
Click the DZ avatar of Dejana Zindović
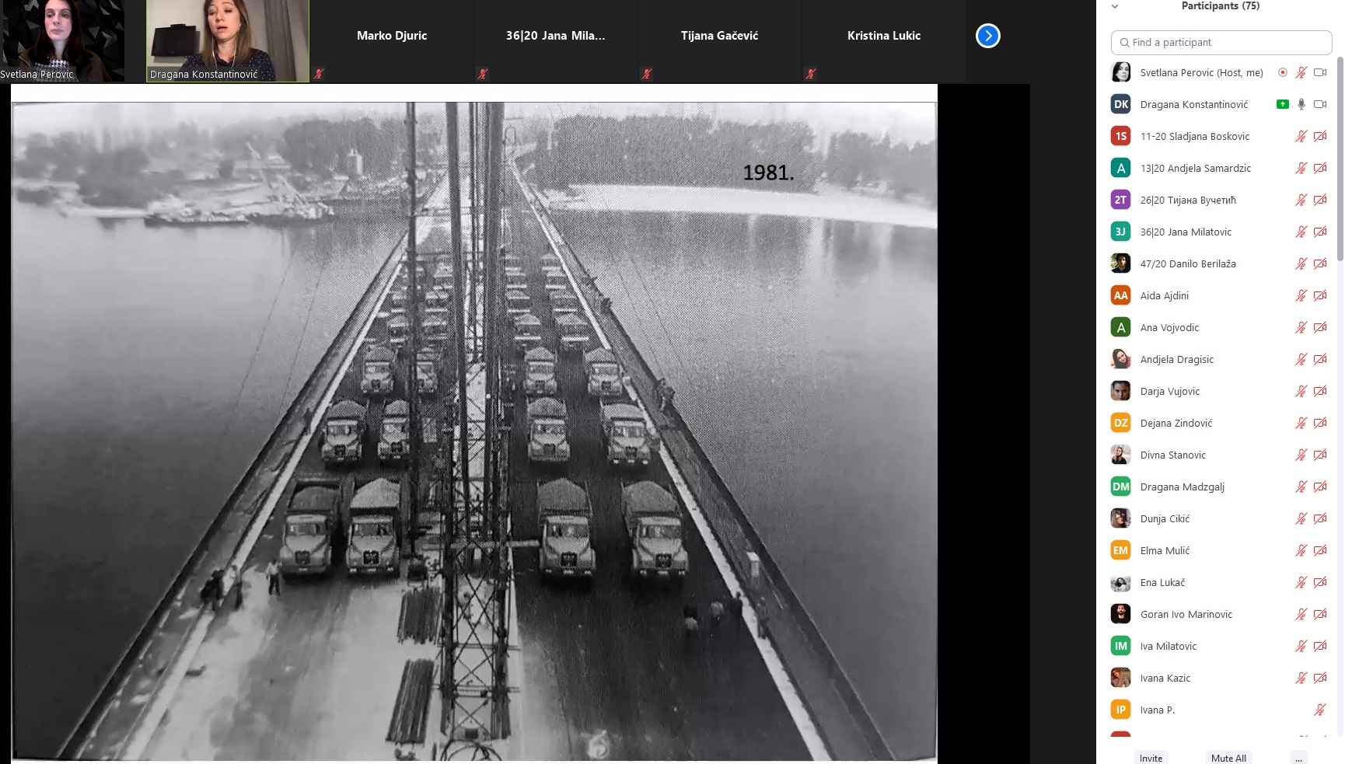(1120, 423)
